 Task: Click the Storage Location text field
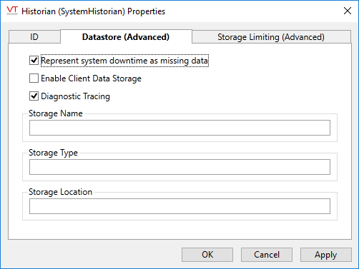(179, 206)
